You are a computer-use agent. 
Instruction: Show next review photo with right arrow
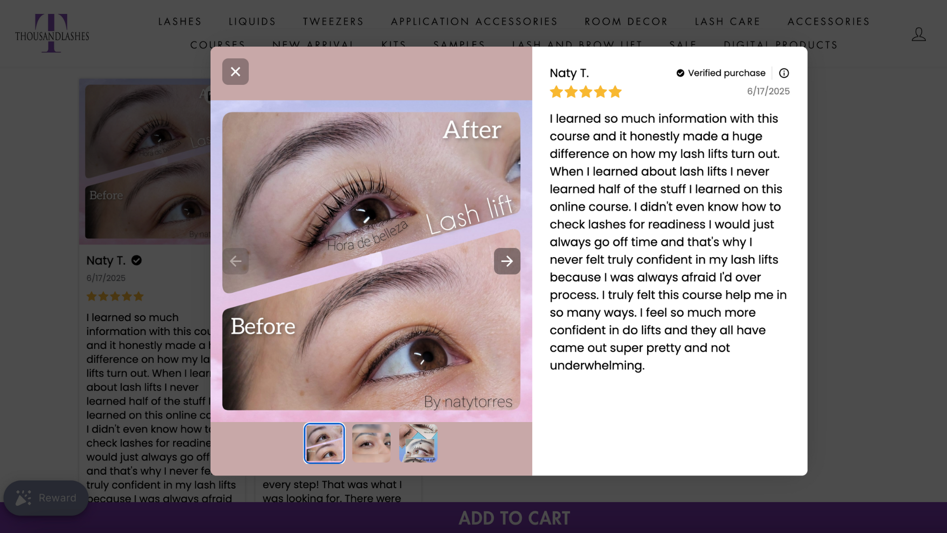click(x=507, y=261)
